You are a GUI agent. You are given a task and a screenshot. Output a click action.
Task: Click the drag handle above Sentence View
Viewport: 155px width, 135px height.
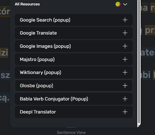click(x=71, y=128)
